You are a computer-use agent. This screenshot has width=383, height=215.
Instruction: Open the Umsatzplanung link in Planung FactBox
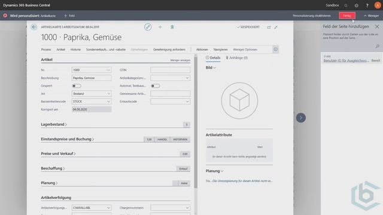pyautogui.click(x=242, y=181)
